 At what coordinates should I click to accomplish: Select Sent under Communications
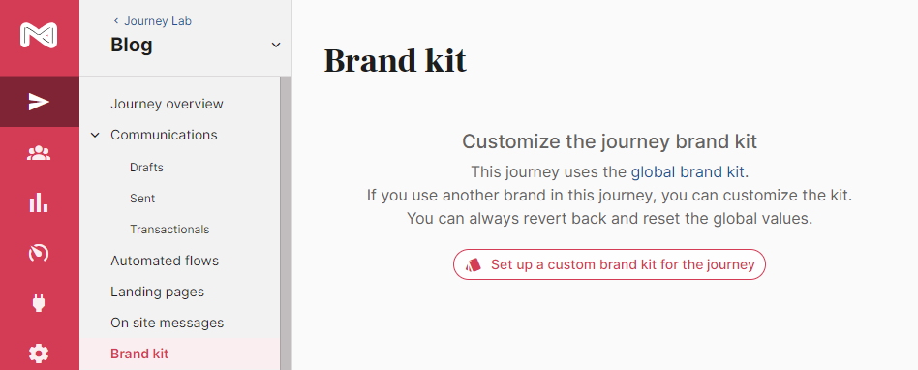[142, 199]
